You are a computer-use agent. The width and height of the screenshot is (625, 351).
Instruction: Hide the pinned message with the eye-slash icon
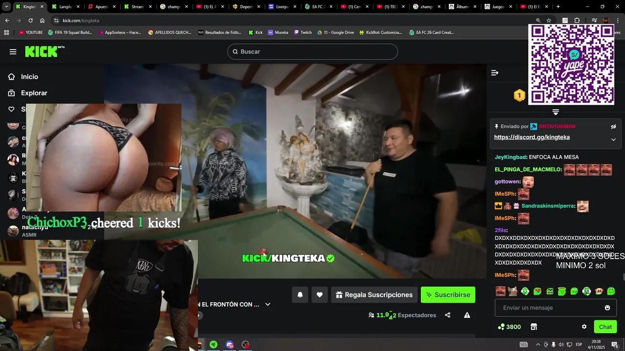click(x=613, y=127)
